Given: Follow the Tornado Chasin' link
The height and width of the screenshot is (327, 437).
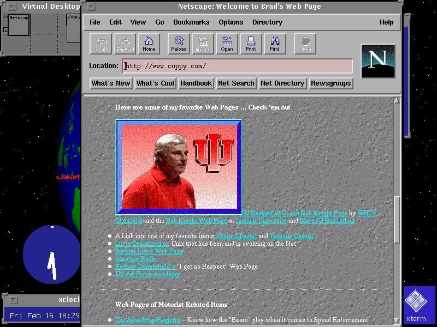Looking at the screenshot, I should coord(292,236).
